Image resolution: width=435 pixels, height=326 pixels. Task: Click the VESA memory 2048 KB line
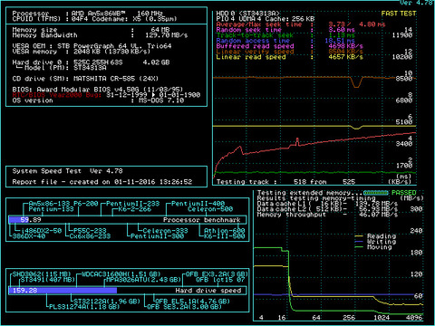pyautogui.click(x=82, y=52)
